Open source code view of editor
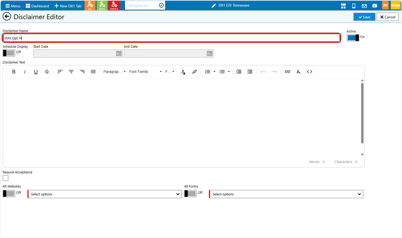The image size is (402, 238). pyautogui.click(x=310, y=72)
